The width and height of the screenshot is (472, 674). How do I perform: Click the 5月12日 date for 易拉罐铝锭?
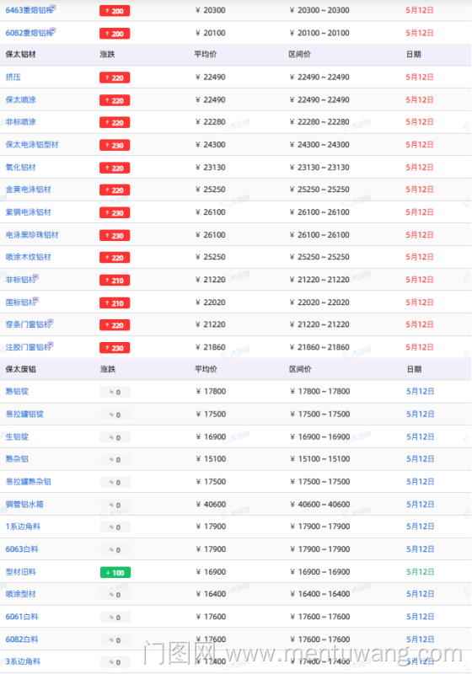420,414
